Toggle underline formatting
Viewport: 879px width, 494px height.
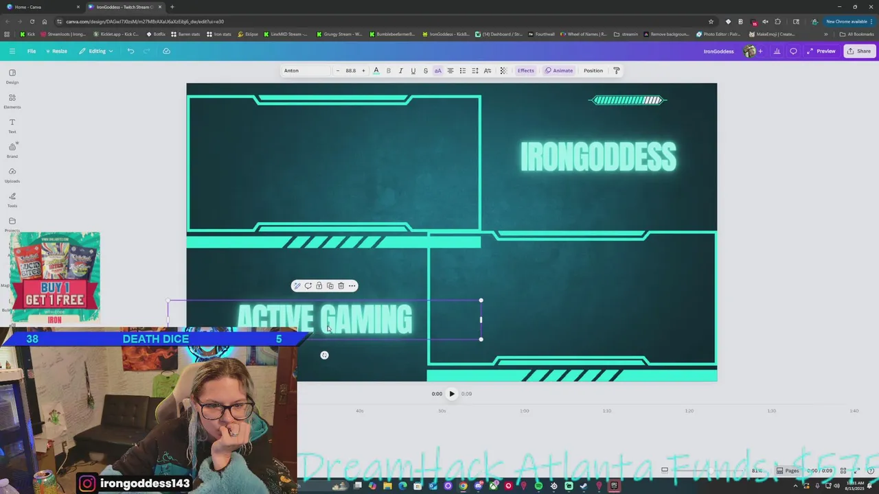[413, 71]
